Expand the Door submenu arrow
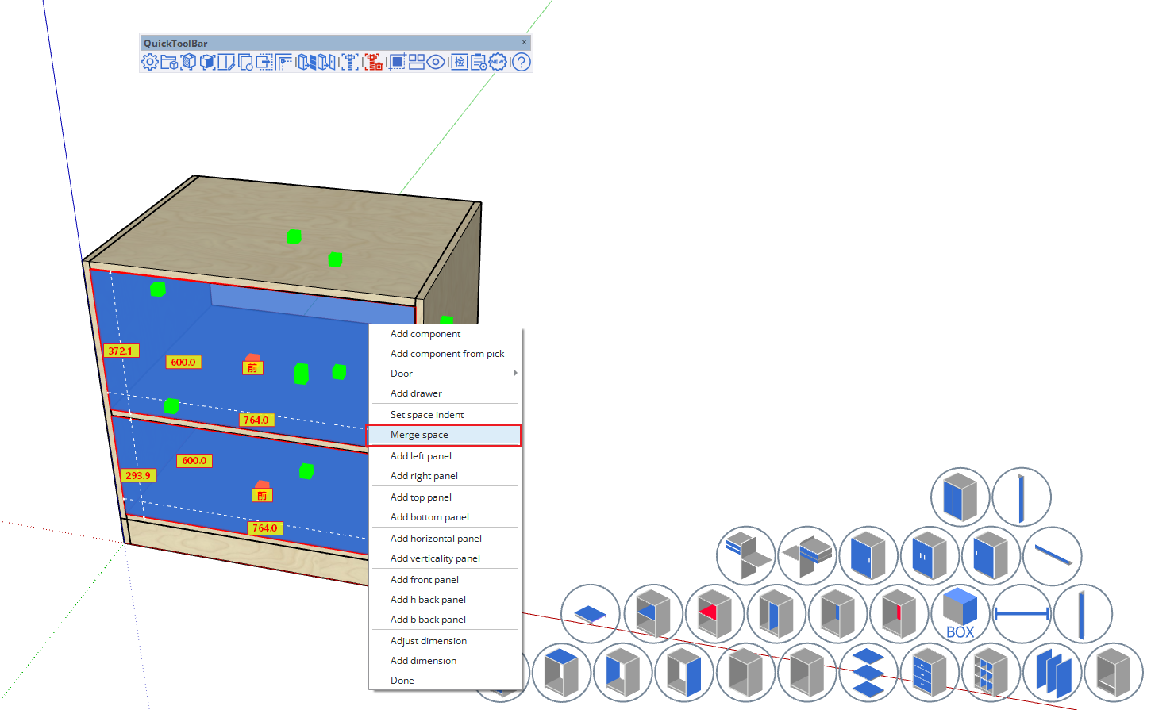Screen dimensions: 1151x710 pos(515,374)
